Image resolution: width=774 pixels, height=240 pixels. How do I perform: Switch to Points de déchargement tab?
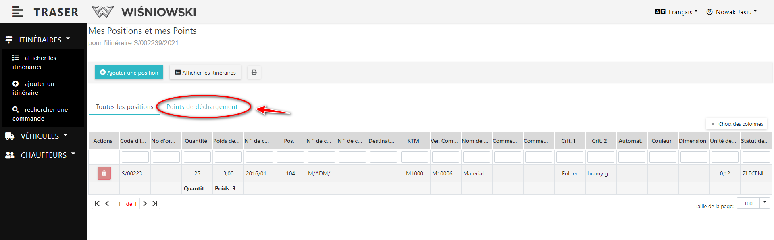(x=202, y=107)
